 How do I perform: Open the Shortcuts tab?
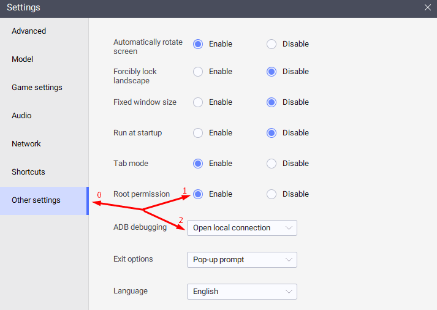point(28,172)
